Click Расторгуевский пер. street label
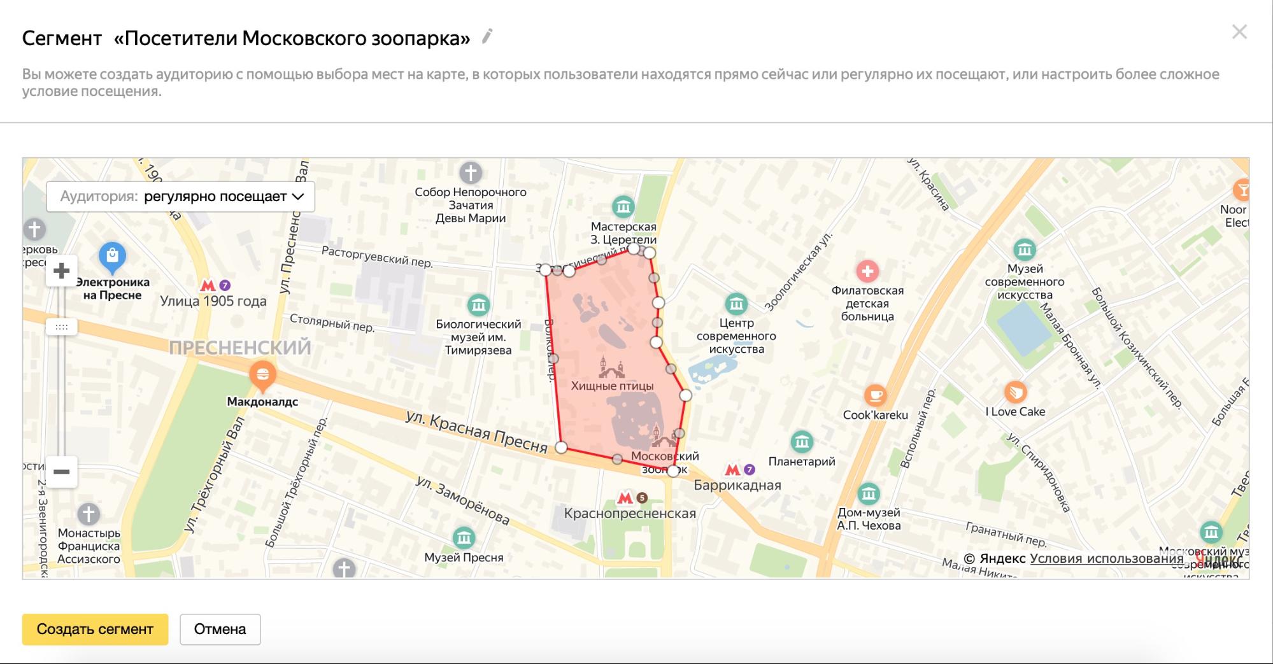The image size is (1273, 664). coord(377,257)
